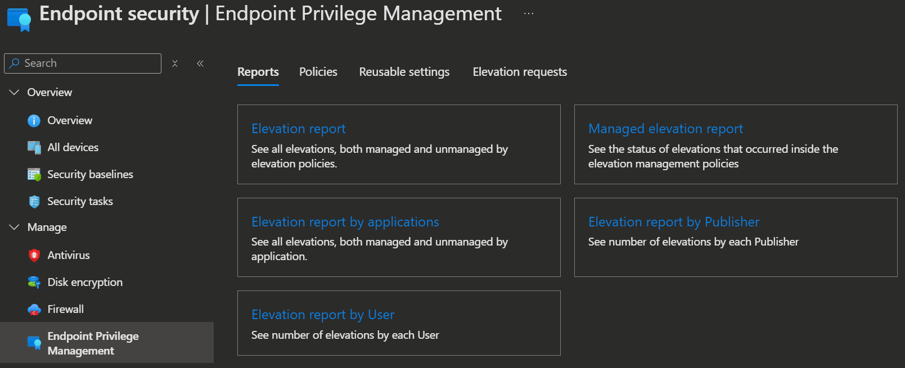
Task: Click 'See the status of elevations' description text
Action: pos(713,156)
